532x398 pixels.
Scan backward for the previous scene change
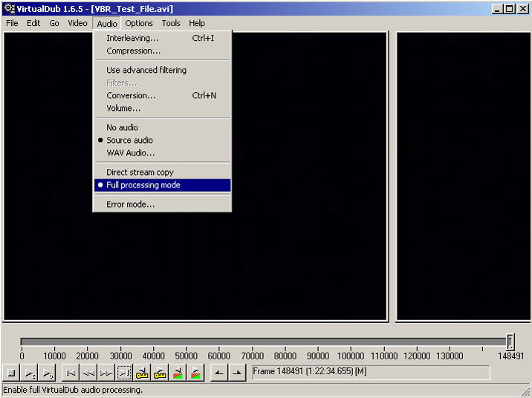(x=178, y=373)
